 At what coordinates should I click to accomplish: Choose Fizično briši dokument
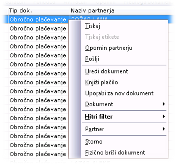point(115,153)
